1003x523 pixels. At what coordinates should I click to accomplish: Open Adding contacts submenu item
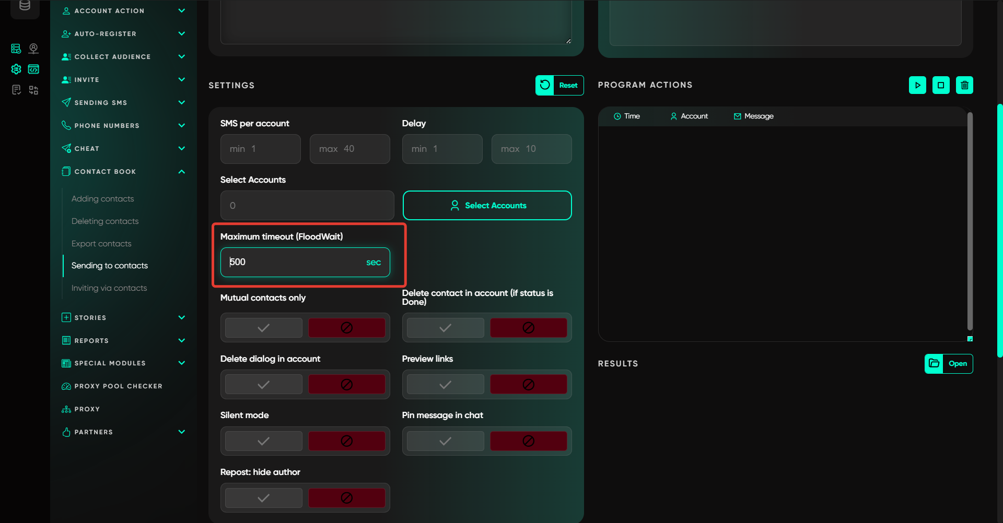[x=102, y=199]
